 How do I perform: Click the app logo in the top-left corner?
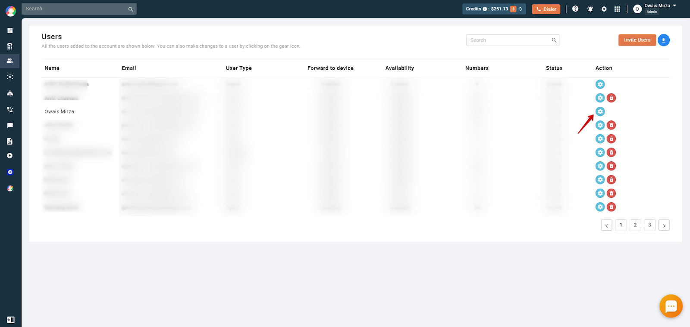click(11, 11)
